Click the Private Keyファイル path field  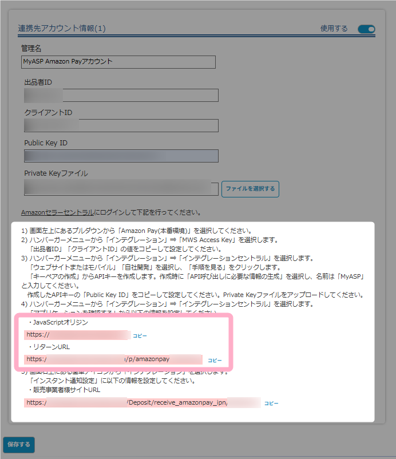pyautogui.click(x=121, y=188)
